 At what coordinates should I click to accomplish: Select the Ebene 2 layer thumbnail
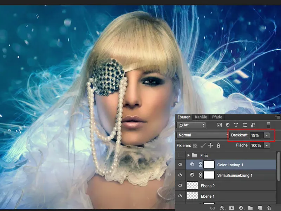192,186
